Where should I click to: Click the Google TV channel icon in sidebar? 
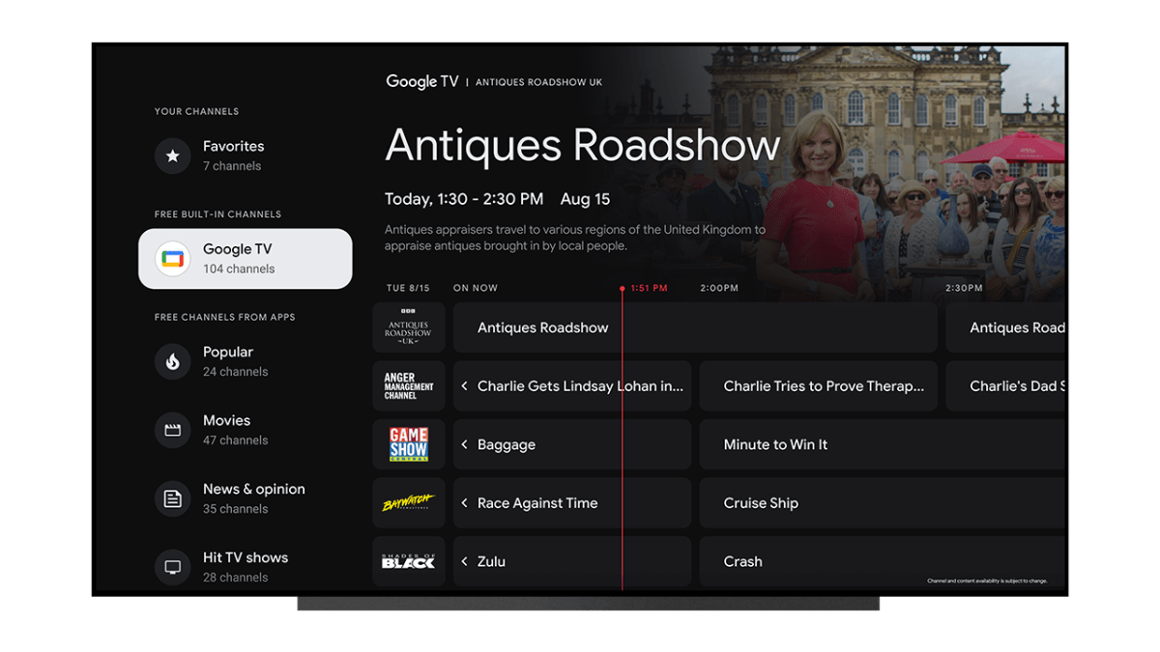pyautogui.click(x=172, y=258)
